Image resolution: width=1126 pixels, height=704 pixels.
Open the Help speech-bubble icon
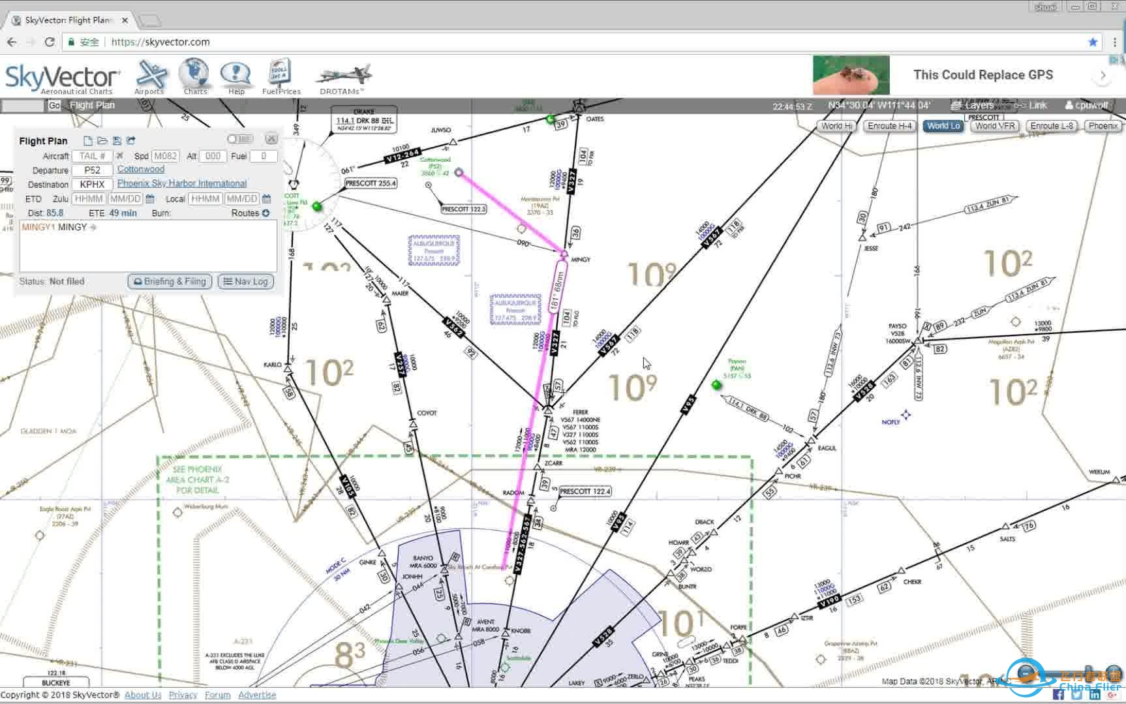coord(236,77)
